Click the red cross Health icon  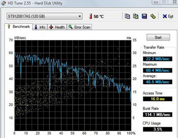click(x=51, y=27)
